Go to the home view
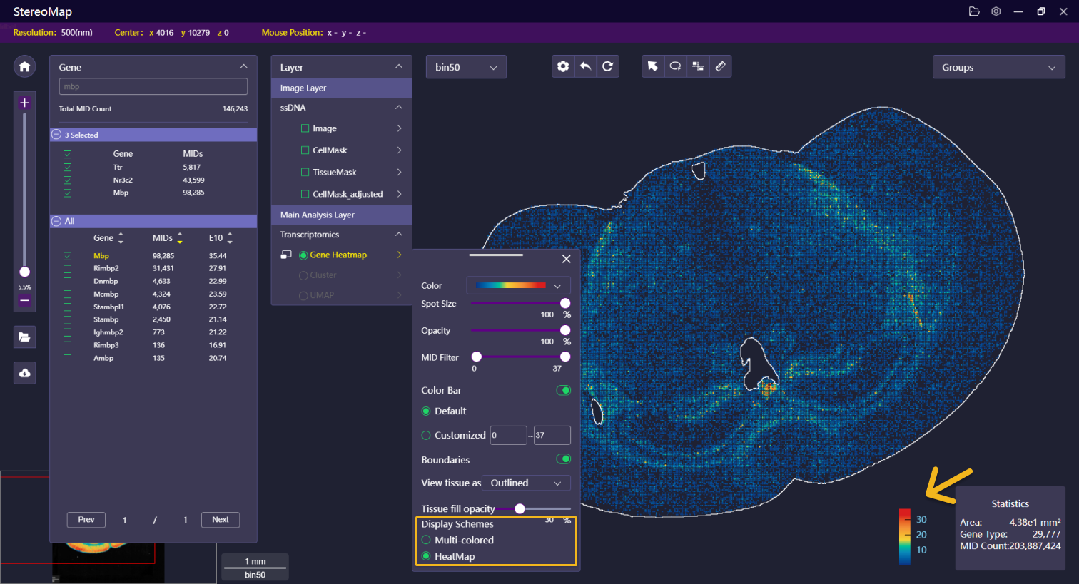The image size is (1079, 584). [x=25, y=66]
